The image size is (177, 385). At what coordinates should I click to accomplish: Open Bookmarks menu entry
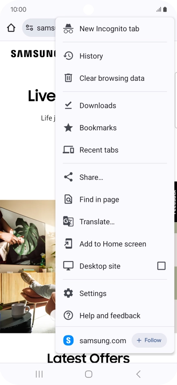pos(115,128)
